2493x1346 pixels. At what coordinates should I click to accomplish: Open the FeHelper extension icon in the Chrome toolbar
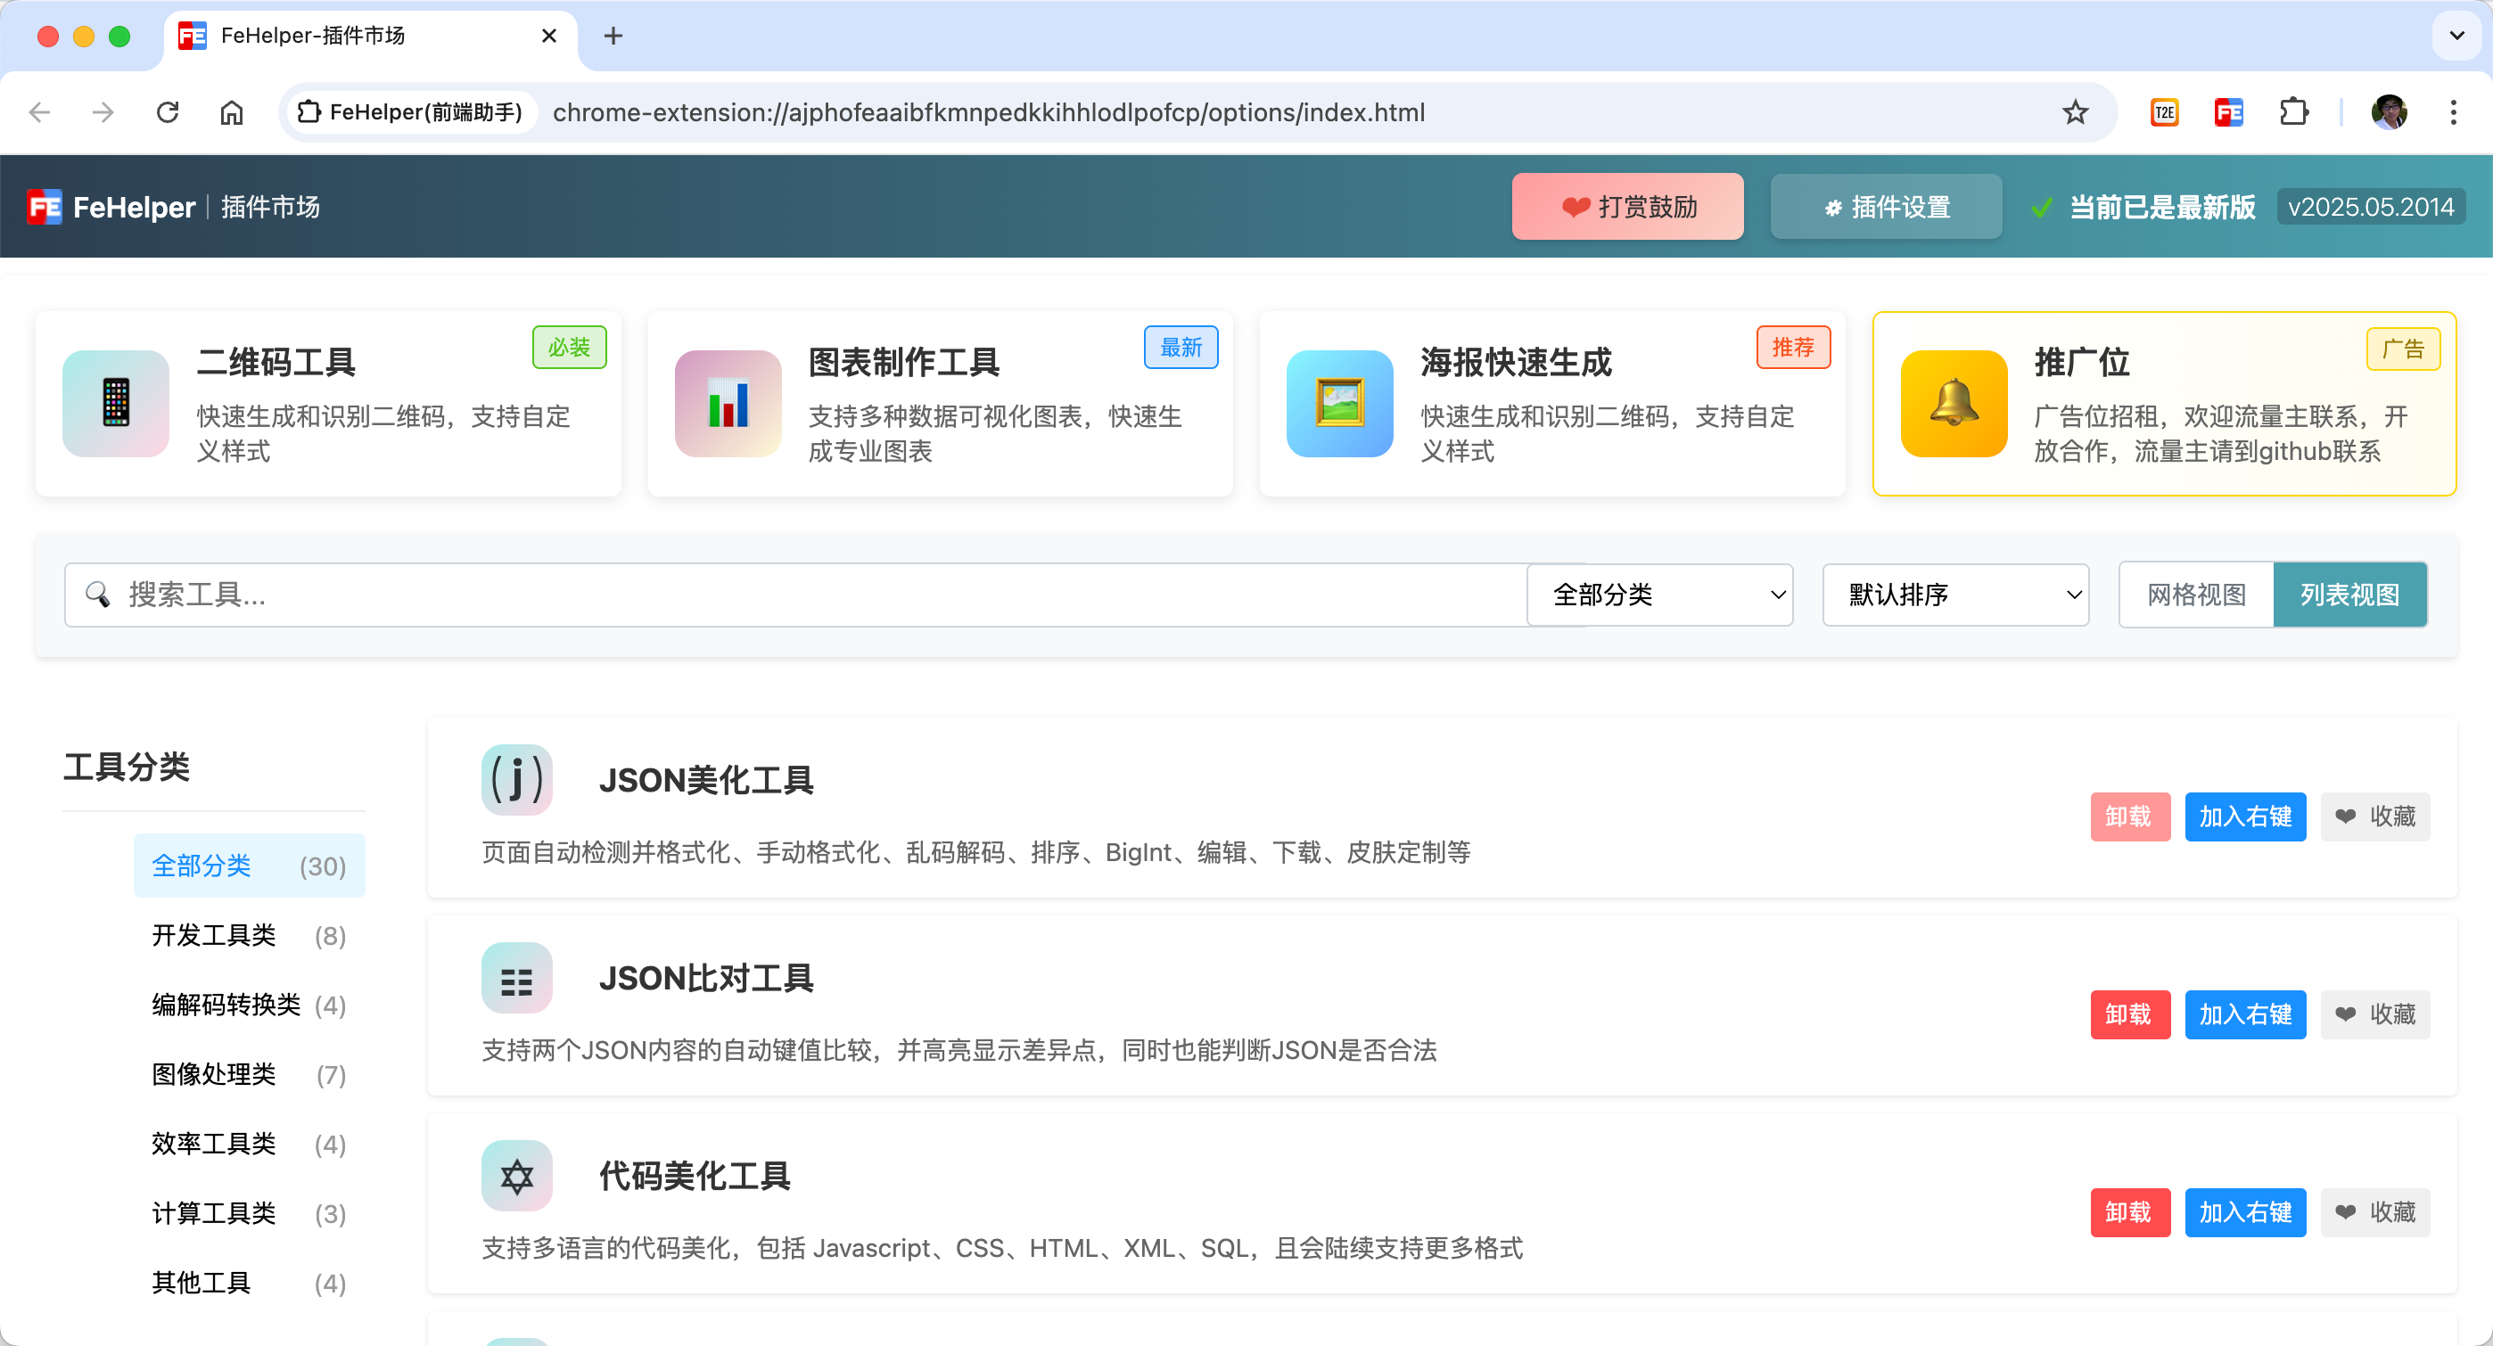click(x=2228, y=113)
